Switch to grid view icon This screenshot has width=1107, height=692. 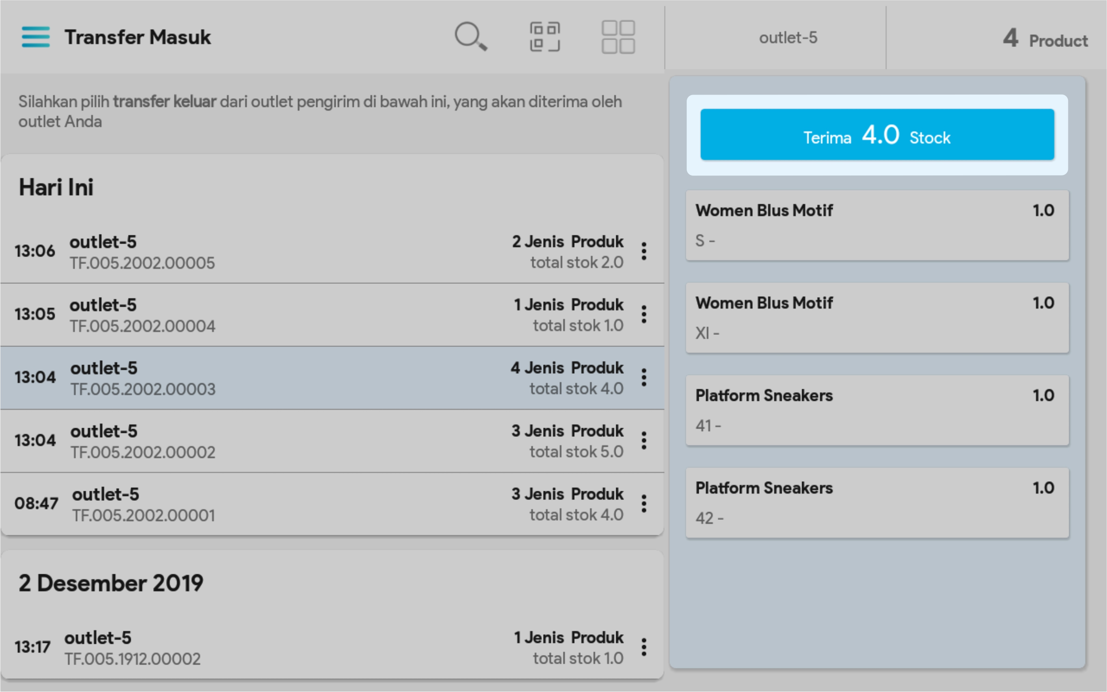pyautogui.click(x=618, y=37)
